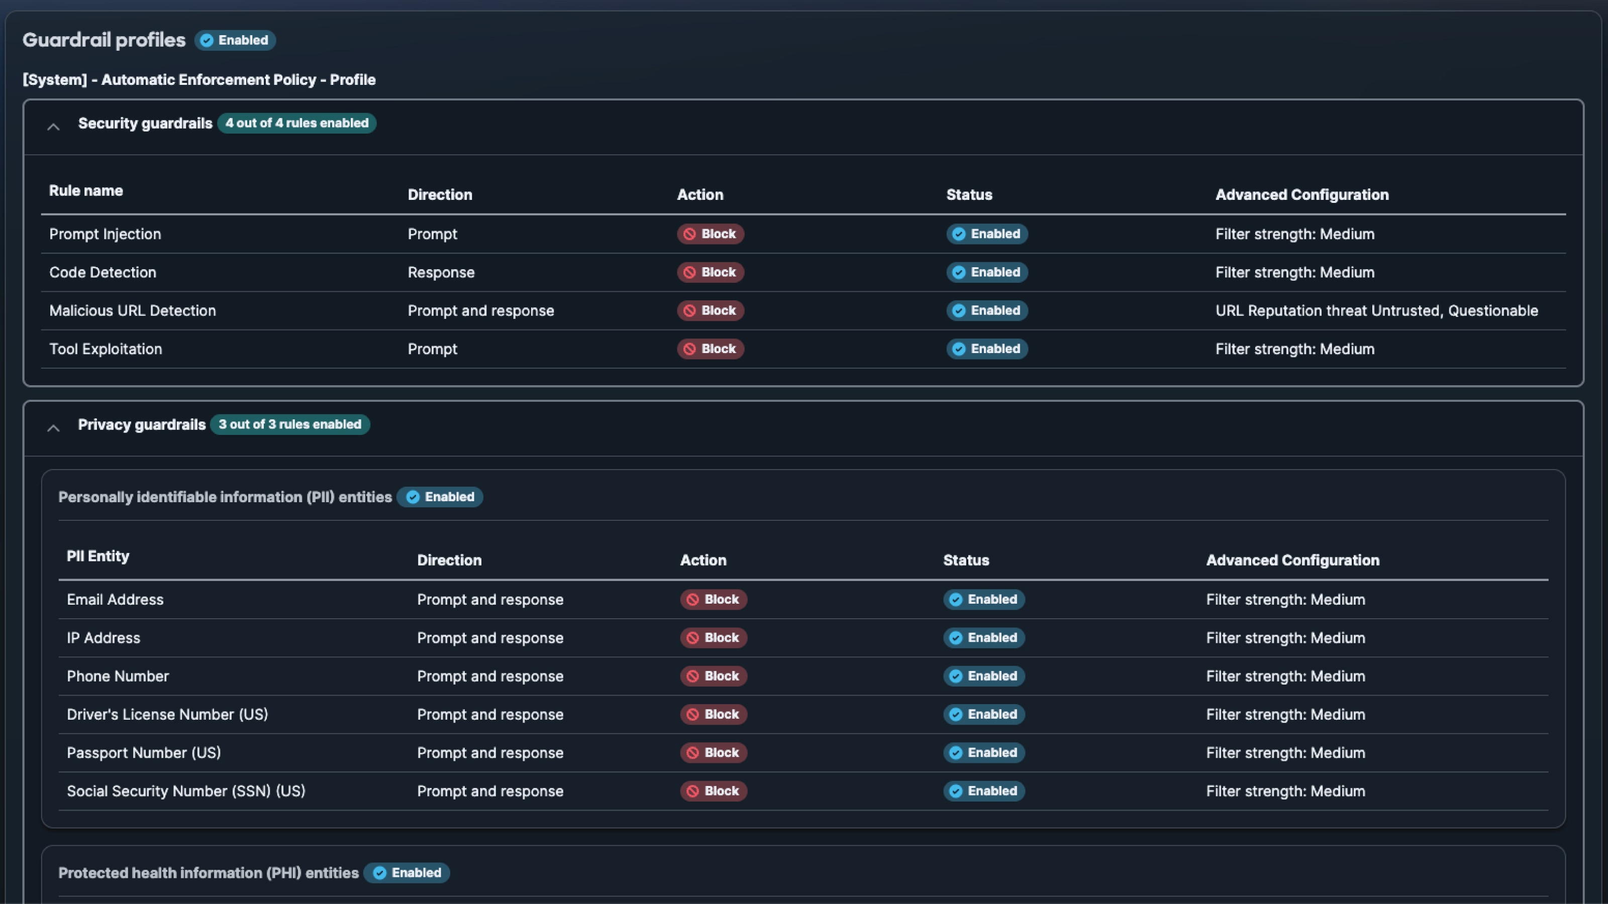Select the 'Prompt Injection' rule name

click(x=105, y=234)
